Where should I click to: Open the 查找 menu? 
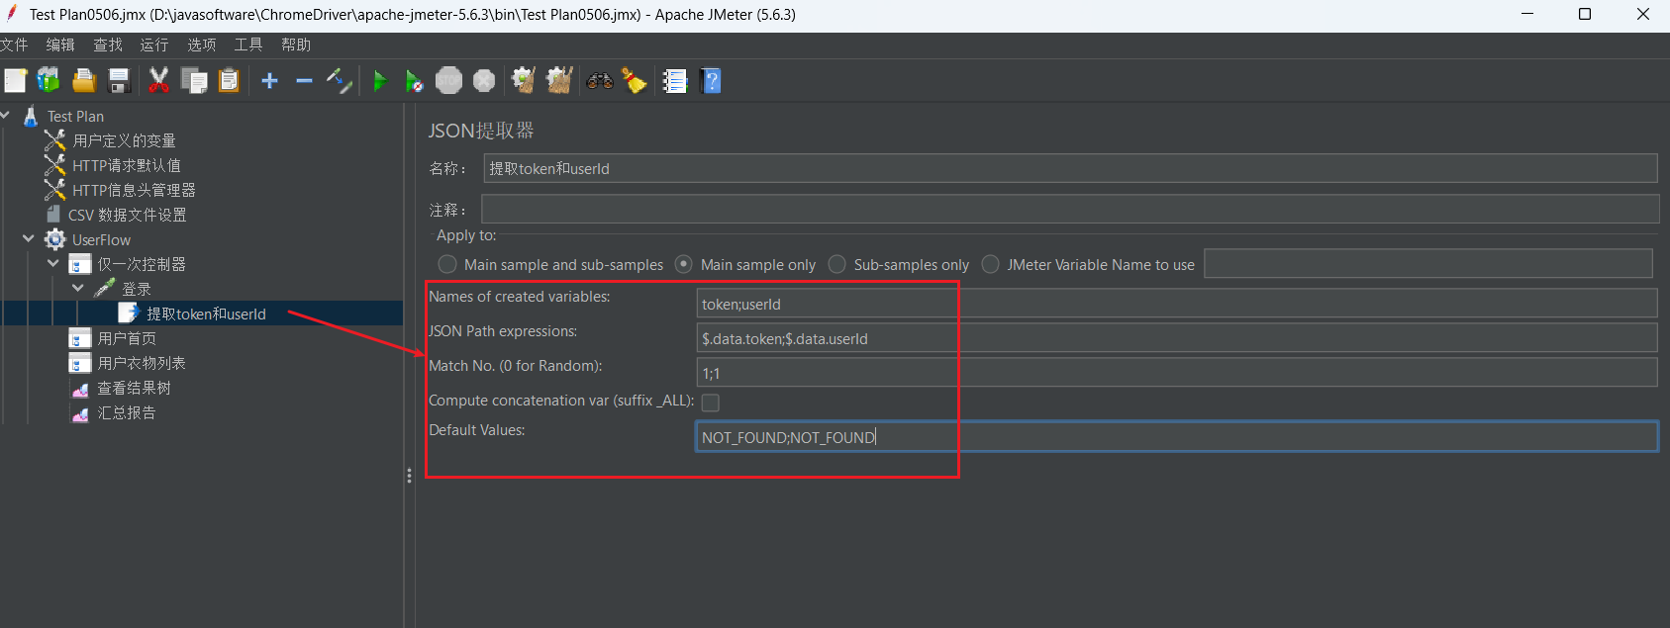coord(108,45)
